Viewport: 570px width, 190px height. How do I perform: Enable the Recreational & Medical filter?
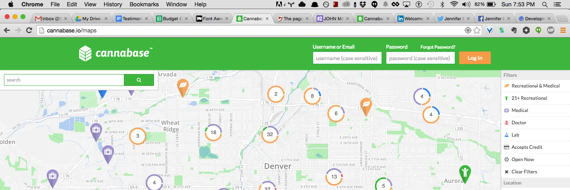click(x=535, y=86)
